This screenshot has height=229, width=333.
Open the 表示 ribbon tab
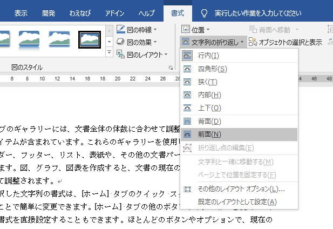[x=21, y=13]
